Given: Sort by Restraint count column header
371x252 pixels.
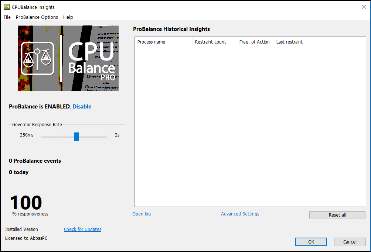Looking at the screenshot, I should click(215, 42).
